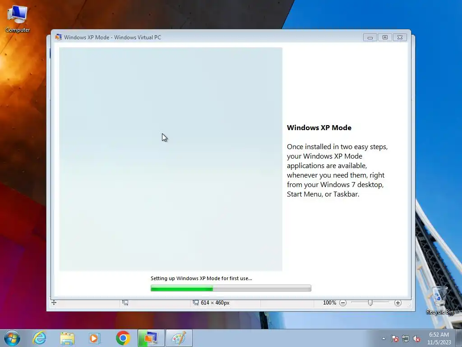Click the Show desktop strip
The image size is (462, 347).
459,338
